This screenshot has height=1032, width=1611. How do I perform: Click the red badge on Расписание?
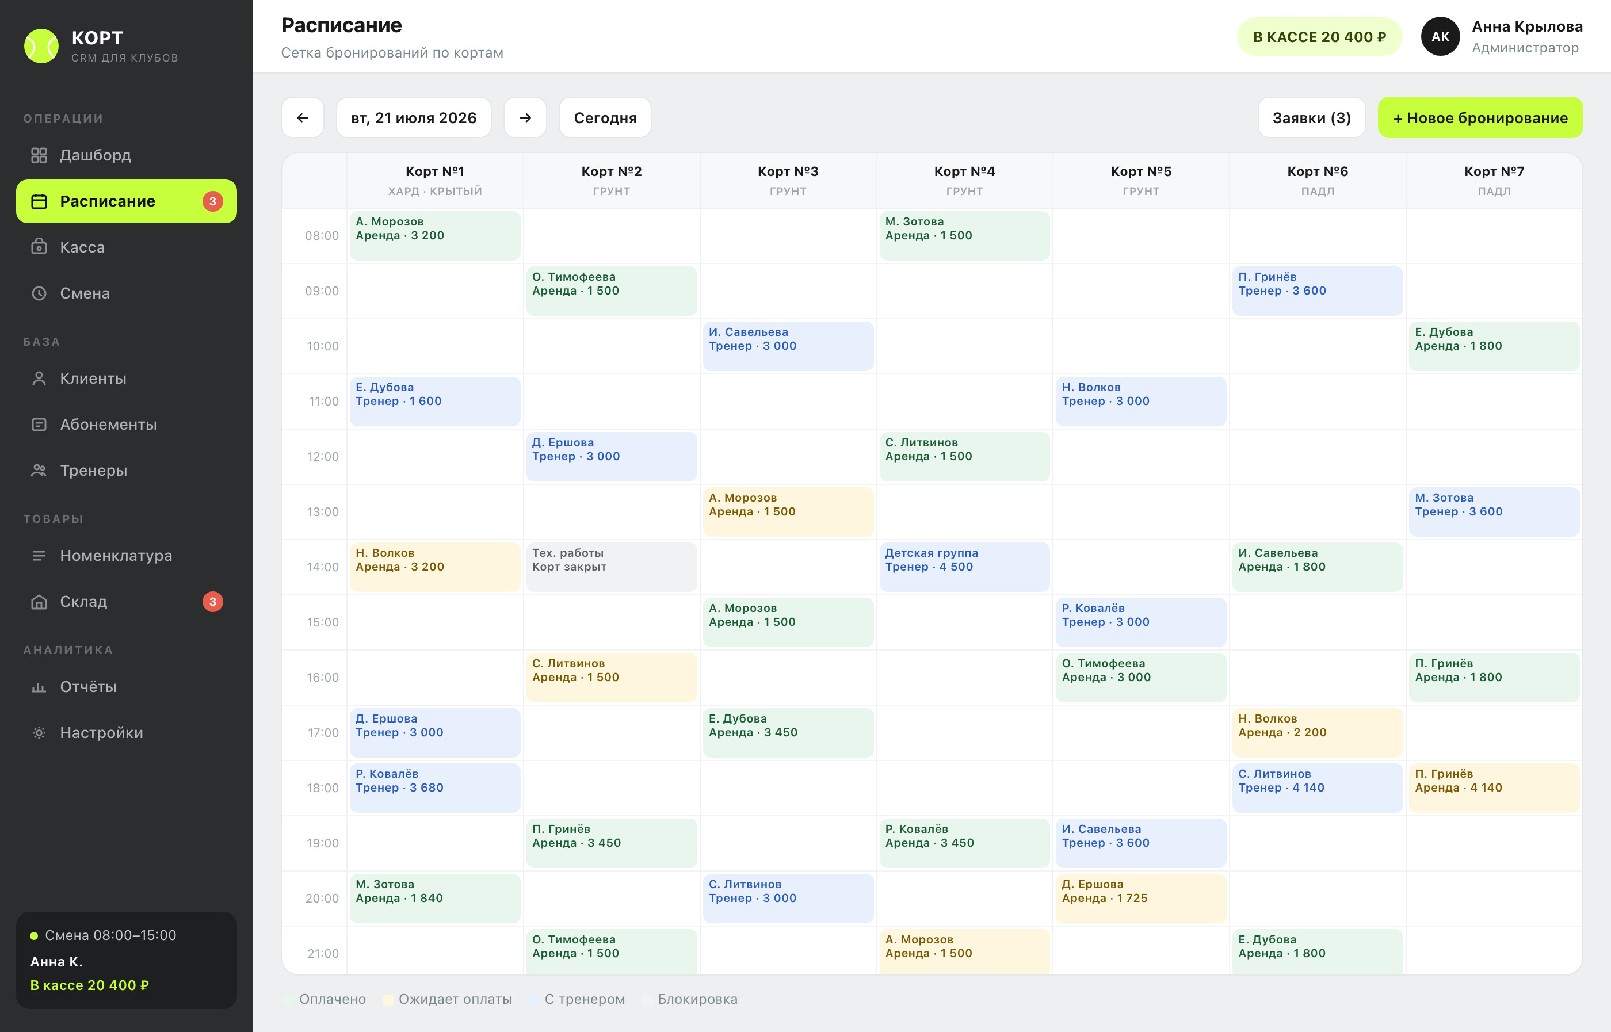tap(212, 201)
